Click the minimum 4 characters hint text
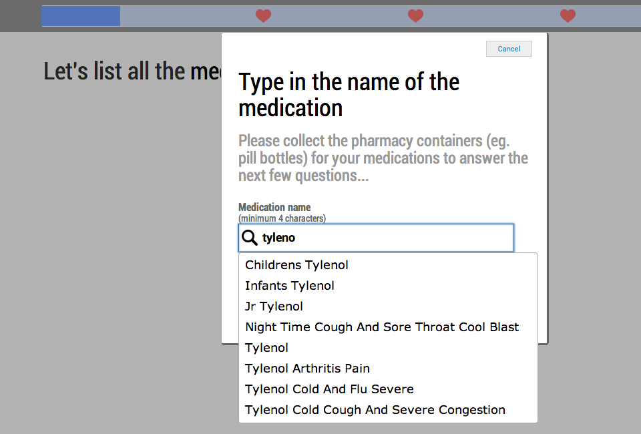This screenshot has width=641, height=434. [x=282, y=218]
